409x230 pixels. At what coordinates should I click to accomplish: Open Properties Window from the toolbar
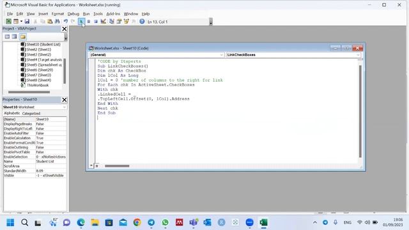click(119, 21)
